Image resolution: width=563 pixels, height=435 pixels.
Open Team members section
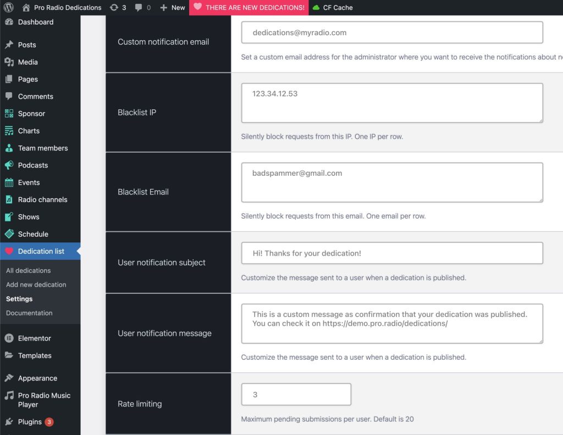42,148
